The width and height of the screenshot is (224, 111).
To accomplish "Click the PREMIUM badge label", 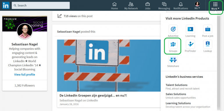I will coord(10,19).
